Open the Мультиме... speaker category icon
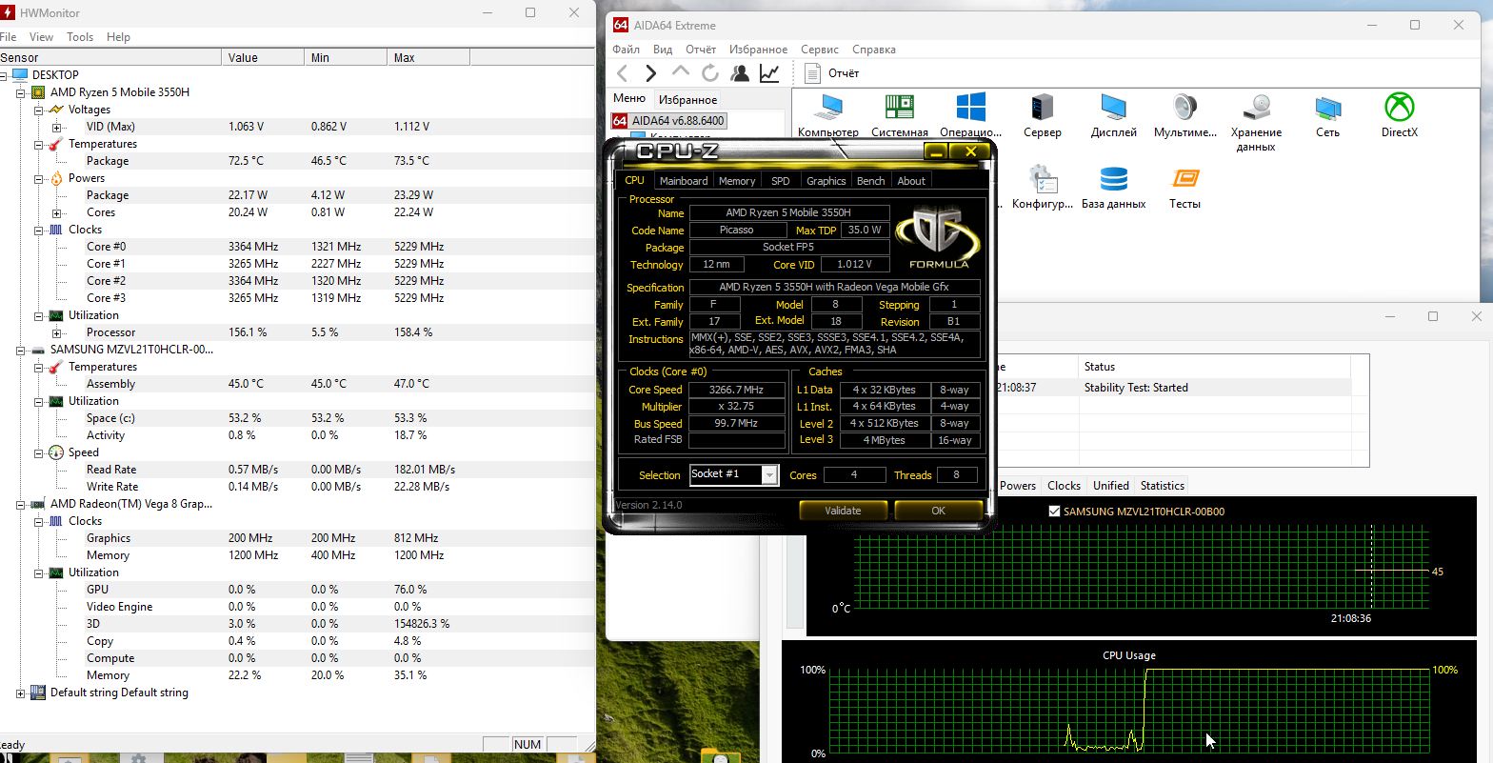 (x=1185, y=115)
